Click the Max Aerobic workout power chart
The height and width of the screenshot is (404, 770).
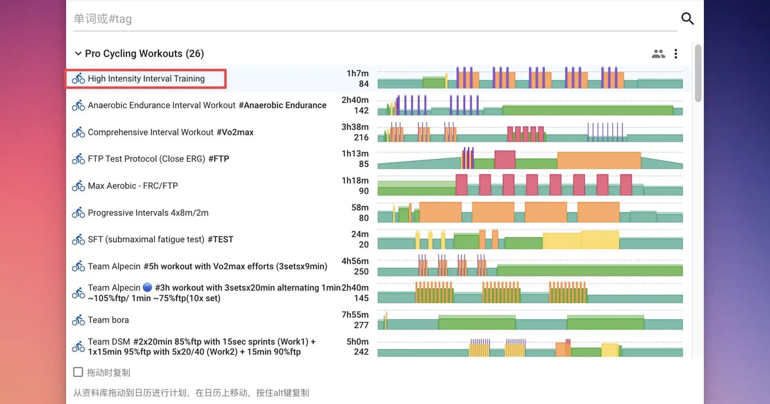pos(529,186)
